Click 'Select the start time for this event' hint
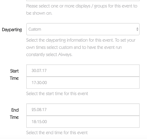This screenshot has height=139, width=147. click(57, 94)
